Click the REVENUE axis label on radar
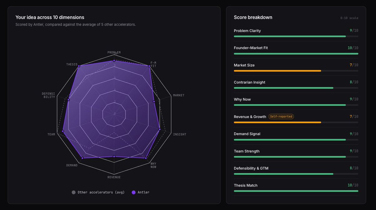 pos(114,177)
